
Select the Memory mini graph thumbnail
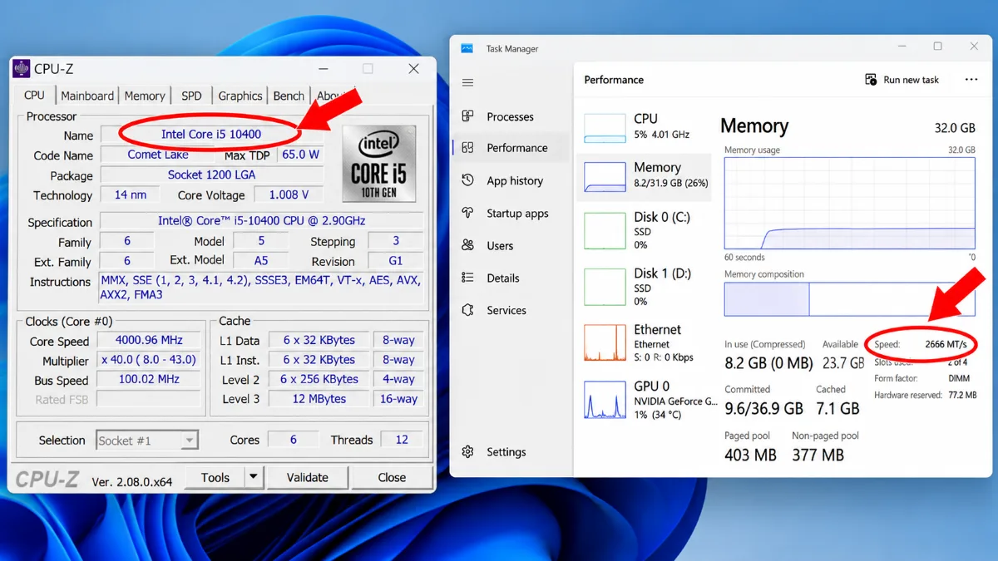pyautogui.click(x=605, y=176)
